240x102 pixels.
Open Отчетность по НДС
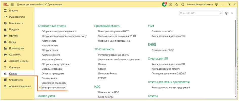(109, 92)
